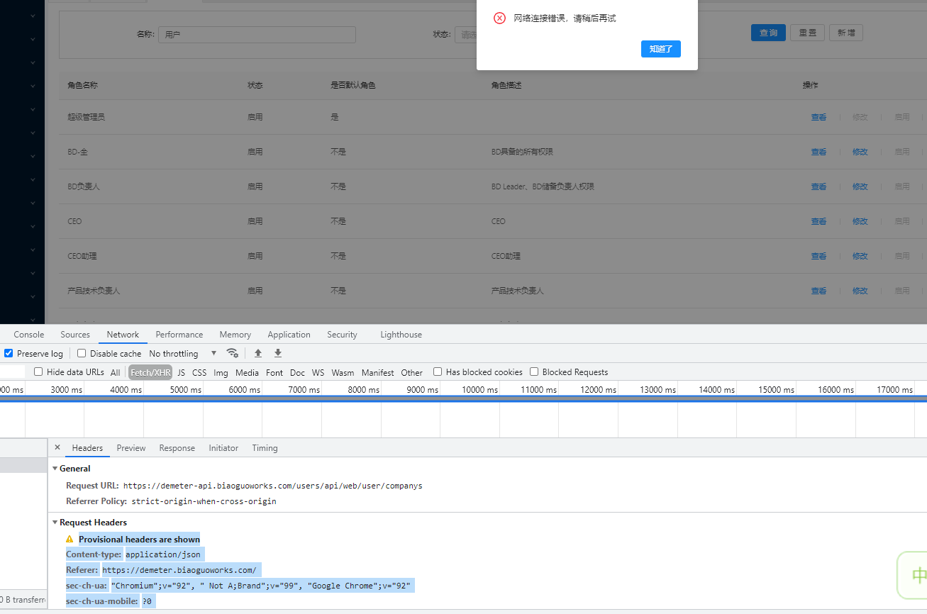Click the 知道了 button in the alert
The image size is (927, 614).
click(x=660, y=49)
